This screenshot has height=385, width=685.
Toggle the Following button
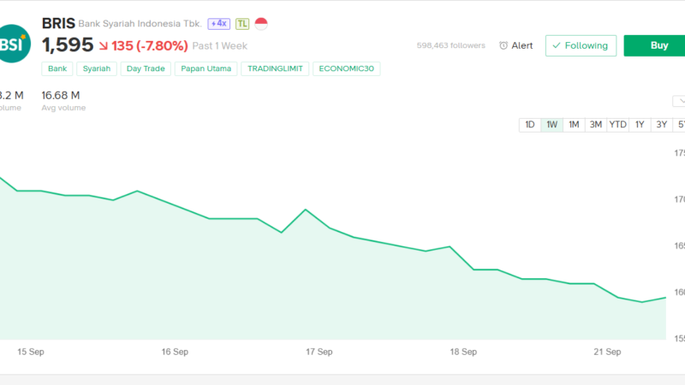[x=581, y=45]
